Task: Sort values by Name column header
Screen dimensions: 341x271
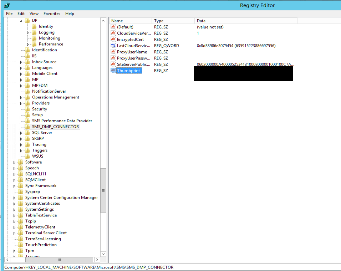Action: (131, 21)
